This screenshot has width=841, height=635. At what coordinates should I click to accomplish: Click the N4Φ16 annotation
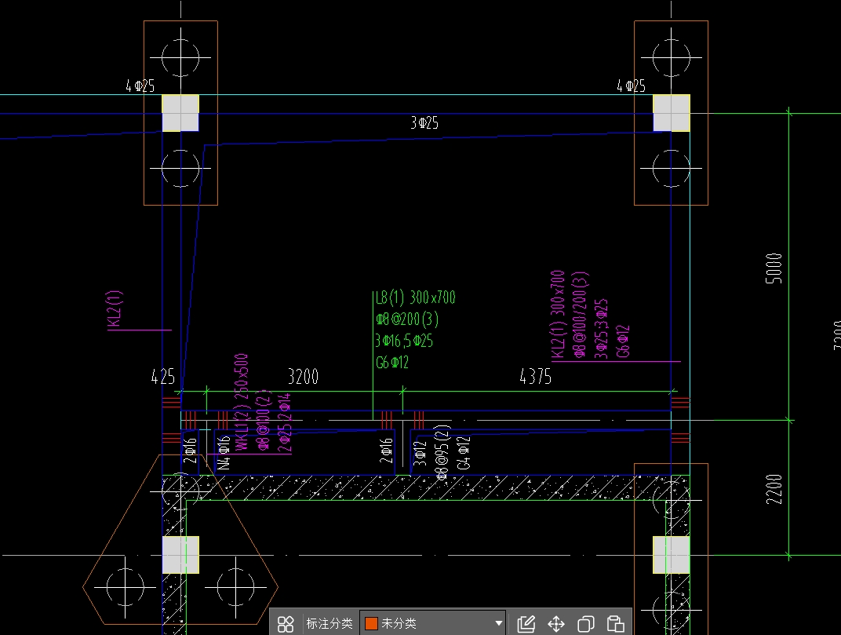pyautogui.click(x=224, y=452)
